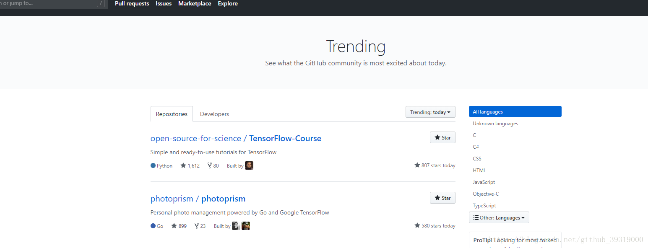
Task: Switch to the Developers tab
Action: (x=214, y=114)
